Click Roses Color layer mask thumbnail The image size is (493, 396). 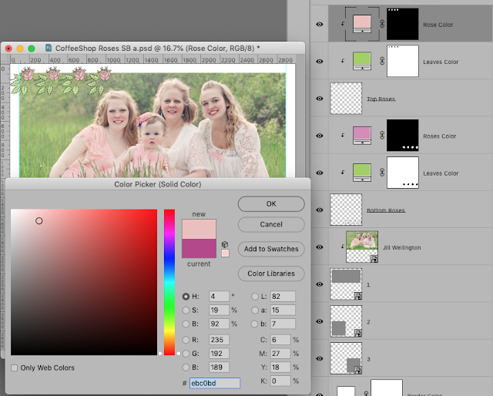(403, 136)
